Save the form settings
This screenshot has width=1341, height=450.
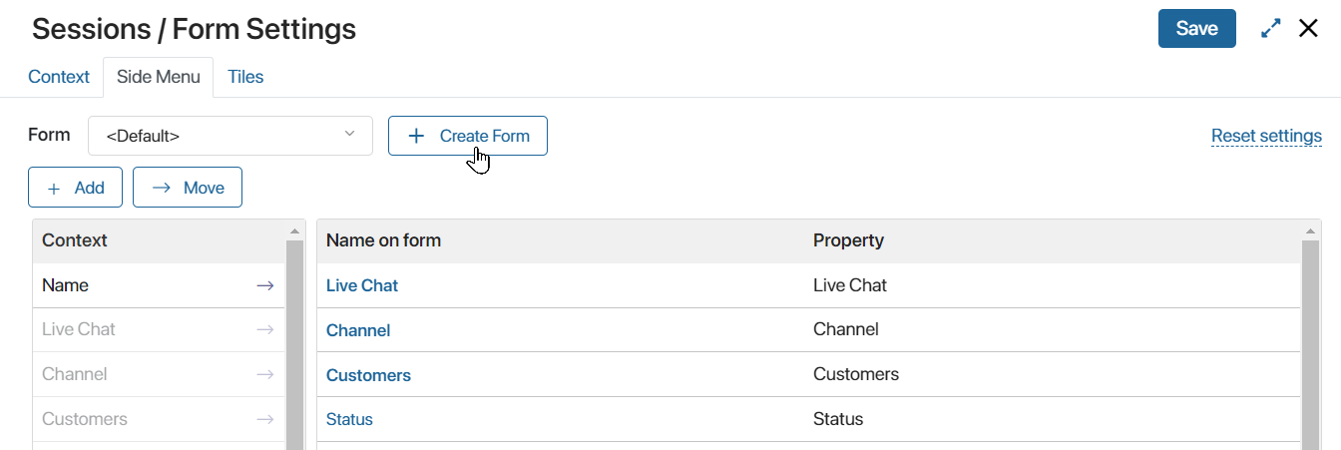[x=1196, y=29]
